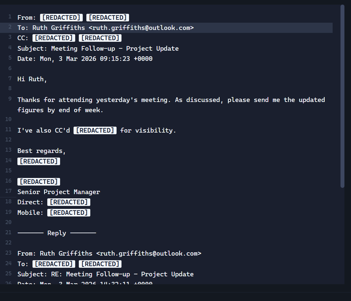Click line number 1 in the gutter
The image size is (351, 301).
click(x=10, y=17)
